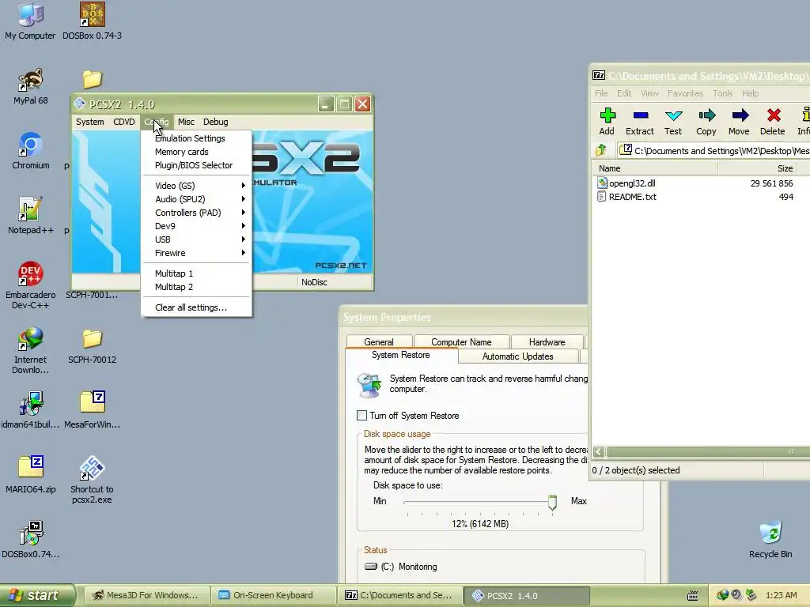Viewport: 810px width, 607px height.
Task: Select Embarcadero Dev-C++ desktop icon
Action: click(x=31, y=273)
